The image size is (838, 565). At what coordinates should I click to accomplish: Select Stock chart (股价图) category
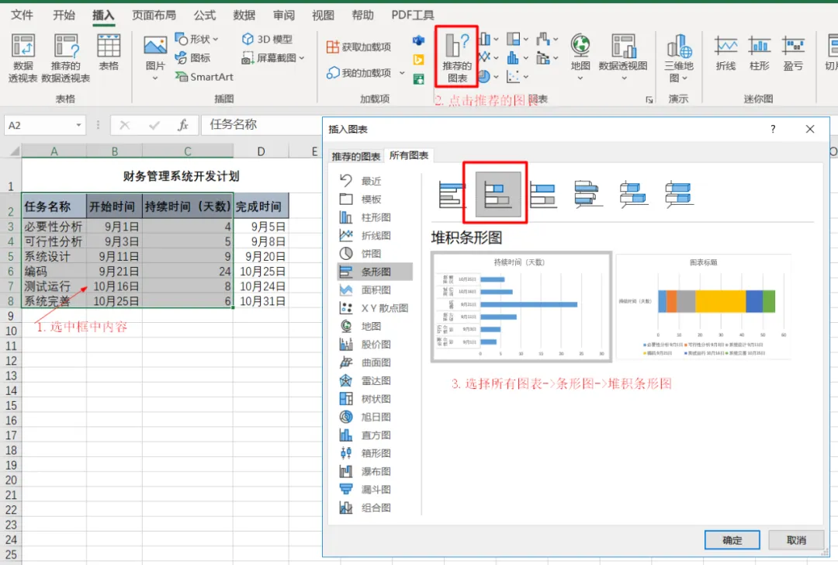click(x=374, y=345)
